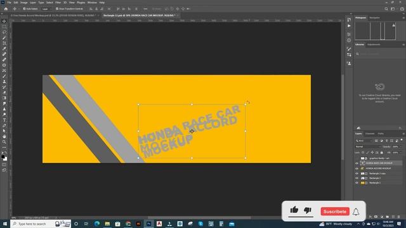Switch to the Channels tab

click(369, 134)
